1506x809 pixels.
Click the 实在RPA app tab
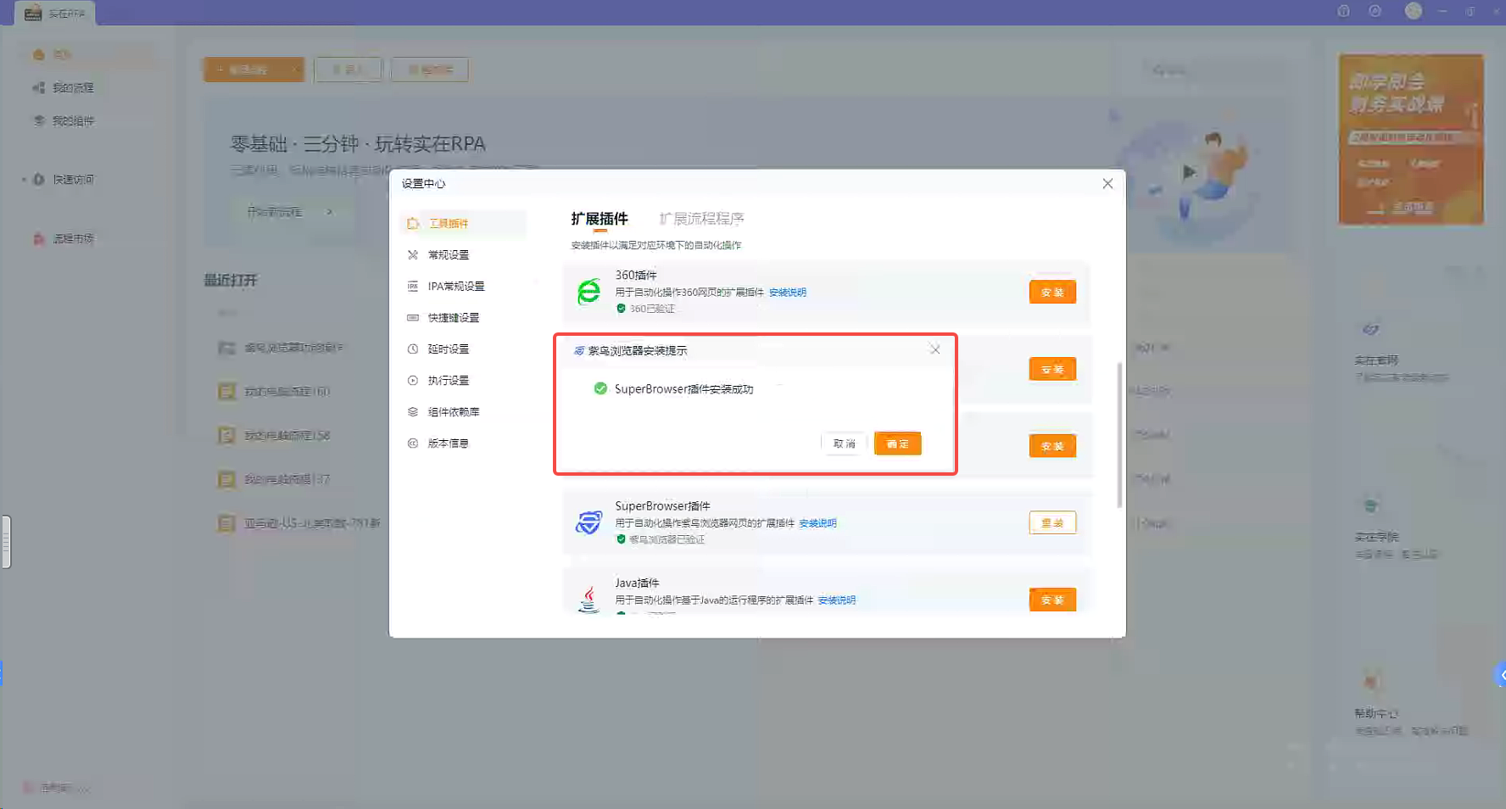[55, 13]
